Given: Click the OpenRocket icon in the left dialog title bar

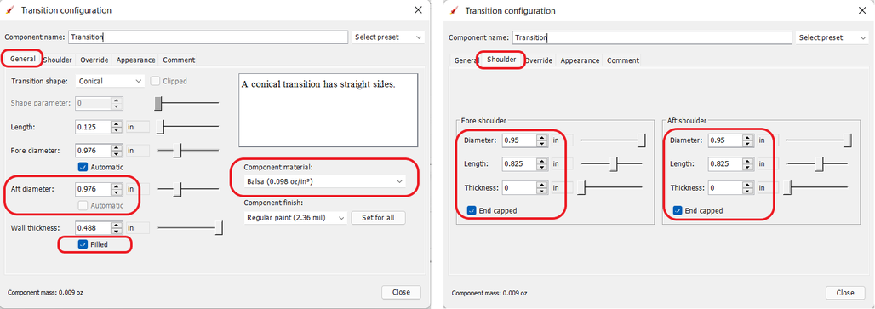Looking at the screenshot, I should tap(9, 10).
